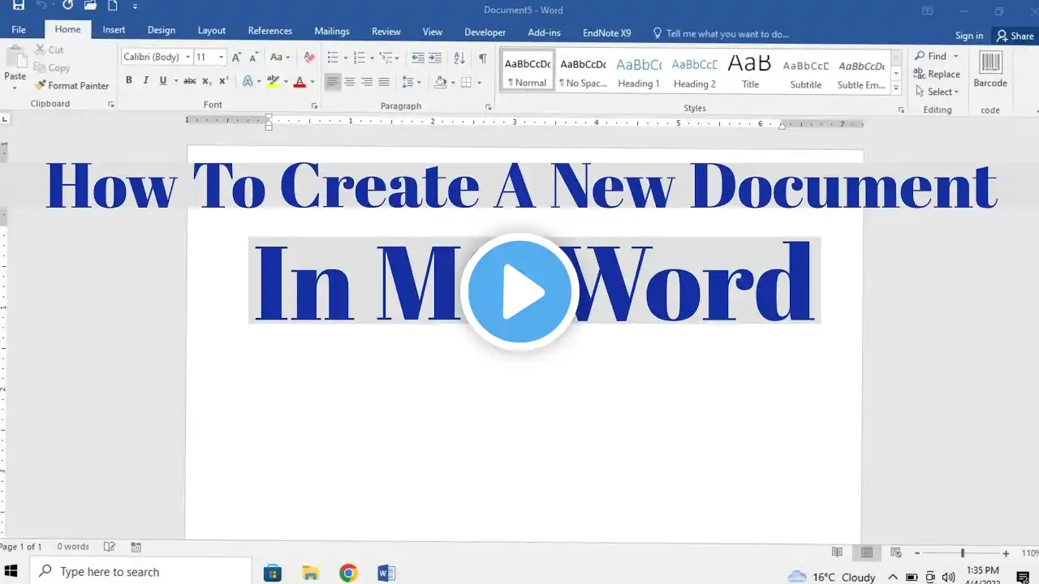
Task: Toggle Bold formatting
Action: click(128, 80)
